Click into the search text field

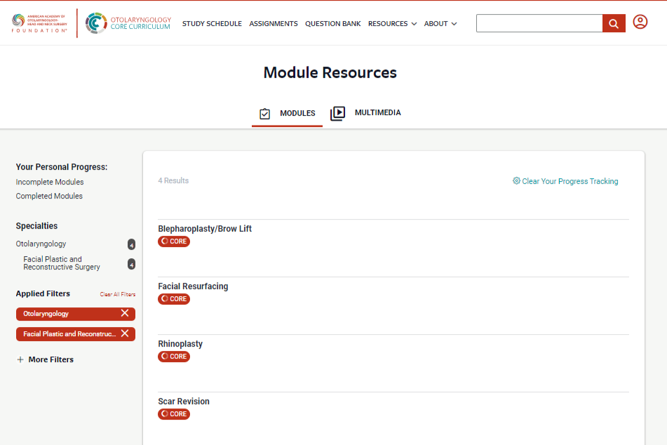tap(539, 24)
